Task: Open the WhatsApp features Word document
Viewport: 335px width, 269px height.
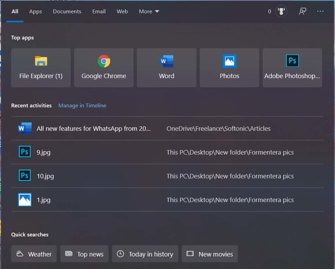Action: [x=94, y=128]
